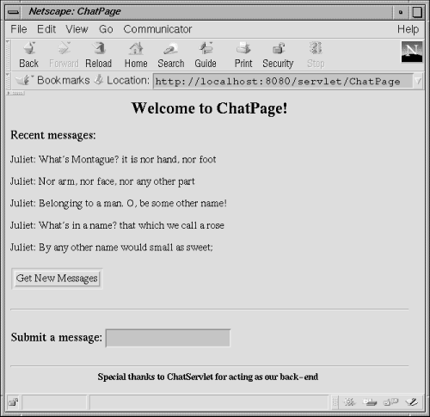Open the Guide toolbar icon

point(206,55)
